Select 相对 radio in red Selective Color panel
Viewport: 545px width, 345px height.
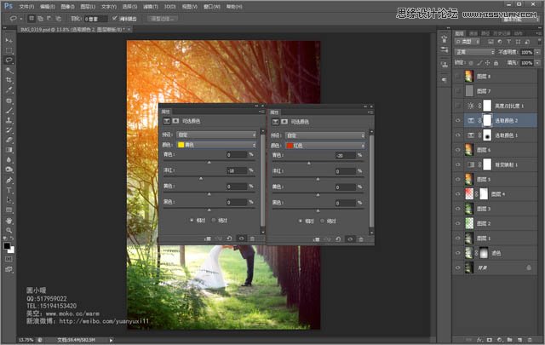pos(301,221)
